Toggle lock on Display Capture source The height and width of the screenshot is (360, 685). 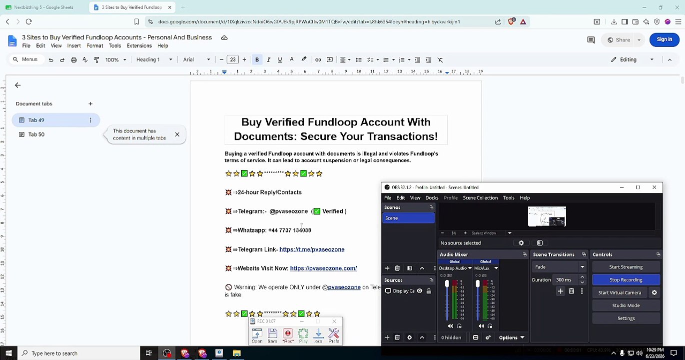(429, 291)
